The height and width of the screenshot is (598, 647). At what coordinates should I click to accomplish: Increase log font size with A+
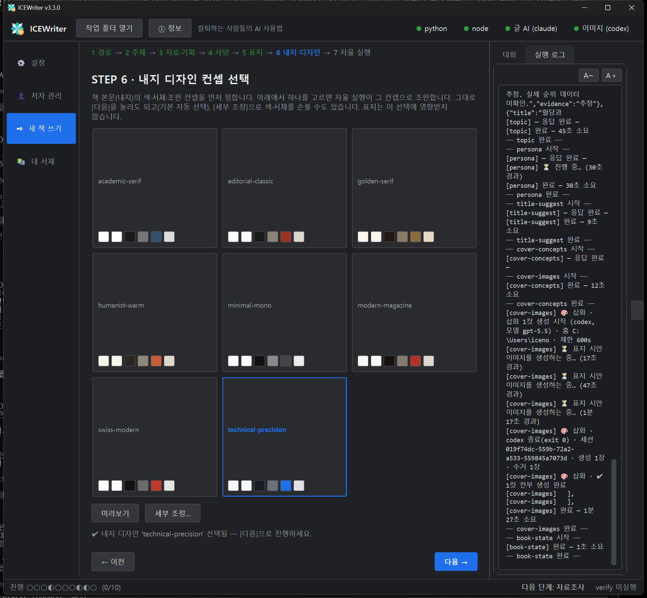[611, 75]
